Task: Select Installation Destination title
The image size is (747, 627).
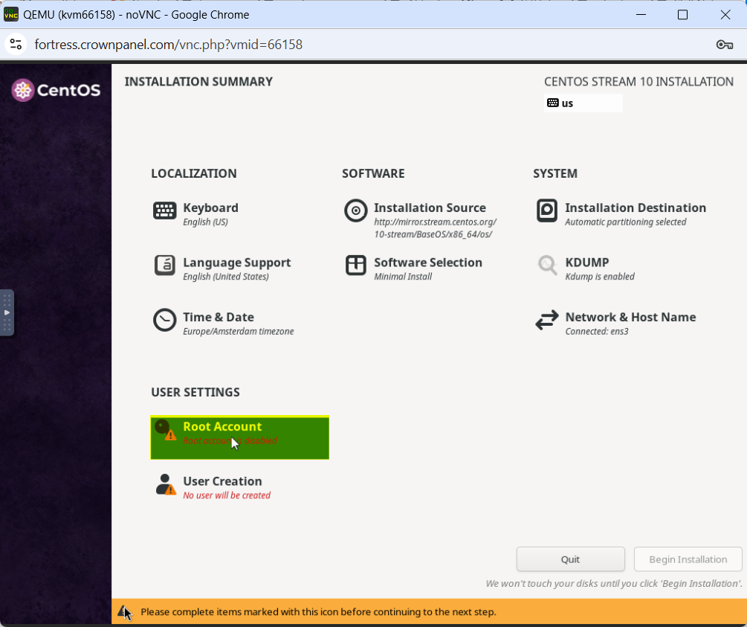Action: 636,208
